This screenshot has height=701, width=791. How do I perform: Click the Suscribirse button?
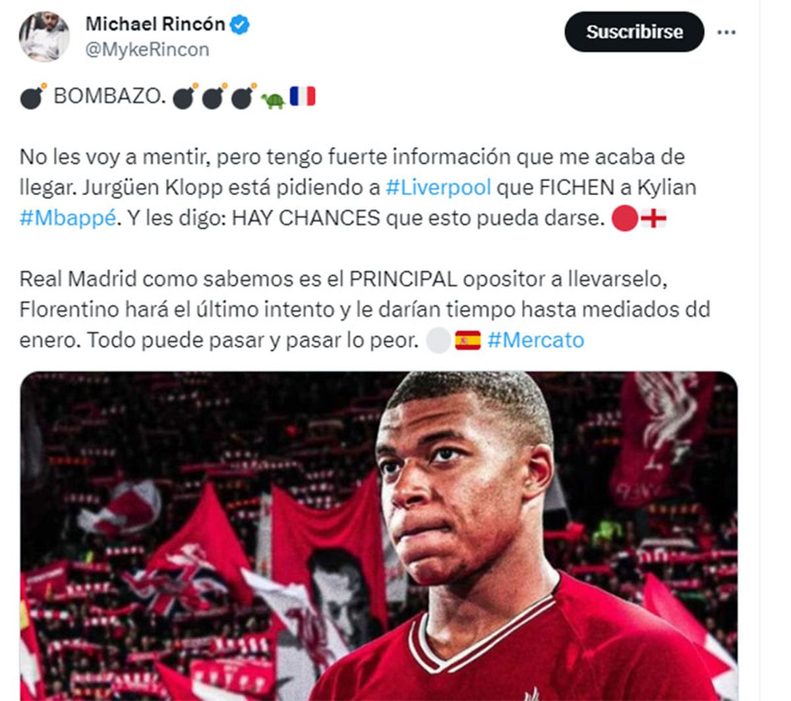pyautogui.click(x=634, y=32)
